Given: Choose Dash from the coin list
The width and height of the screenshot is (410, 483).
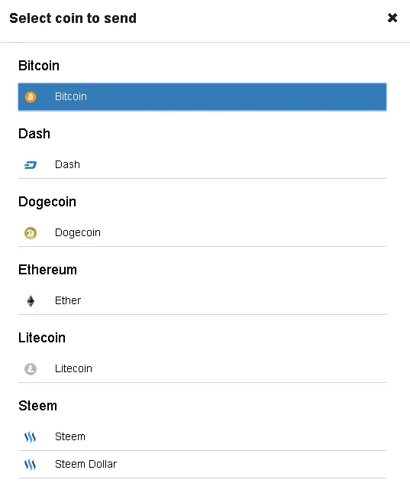Looking at the screenshot, I should point(202,165).
